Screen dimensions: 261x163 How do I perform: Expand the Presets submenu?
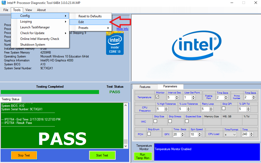click(90, 28)
